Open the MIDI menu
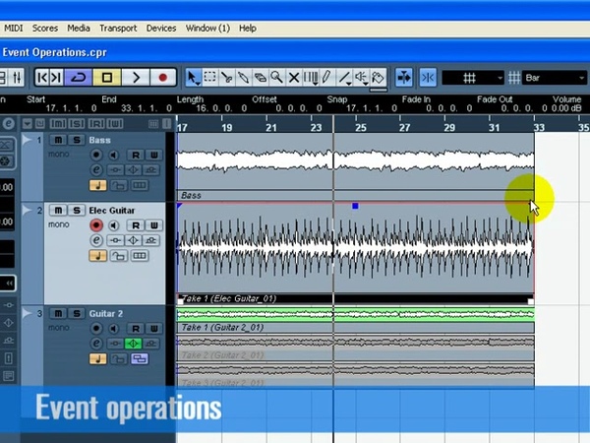Image resolution: width=590 pixels, height=443 pixels. [14, 29]
